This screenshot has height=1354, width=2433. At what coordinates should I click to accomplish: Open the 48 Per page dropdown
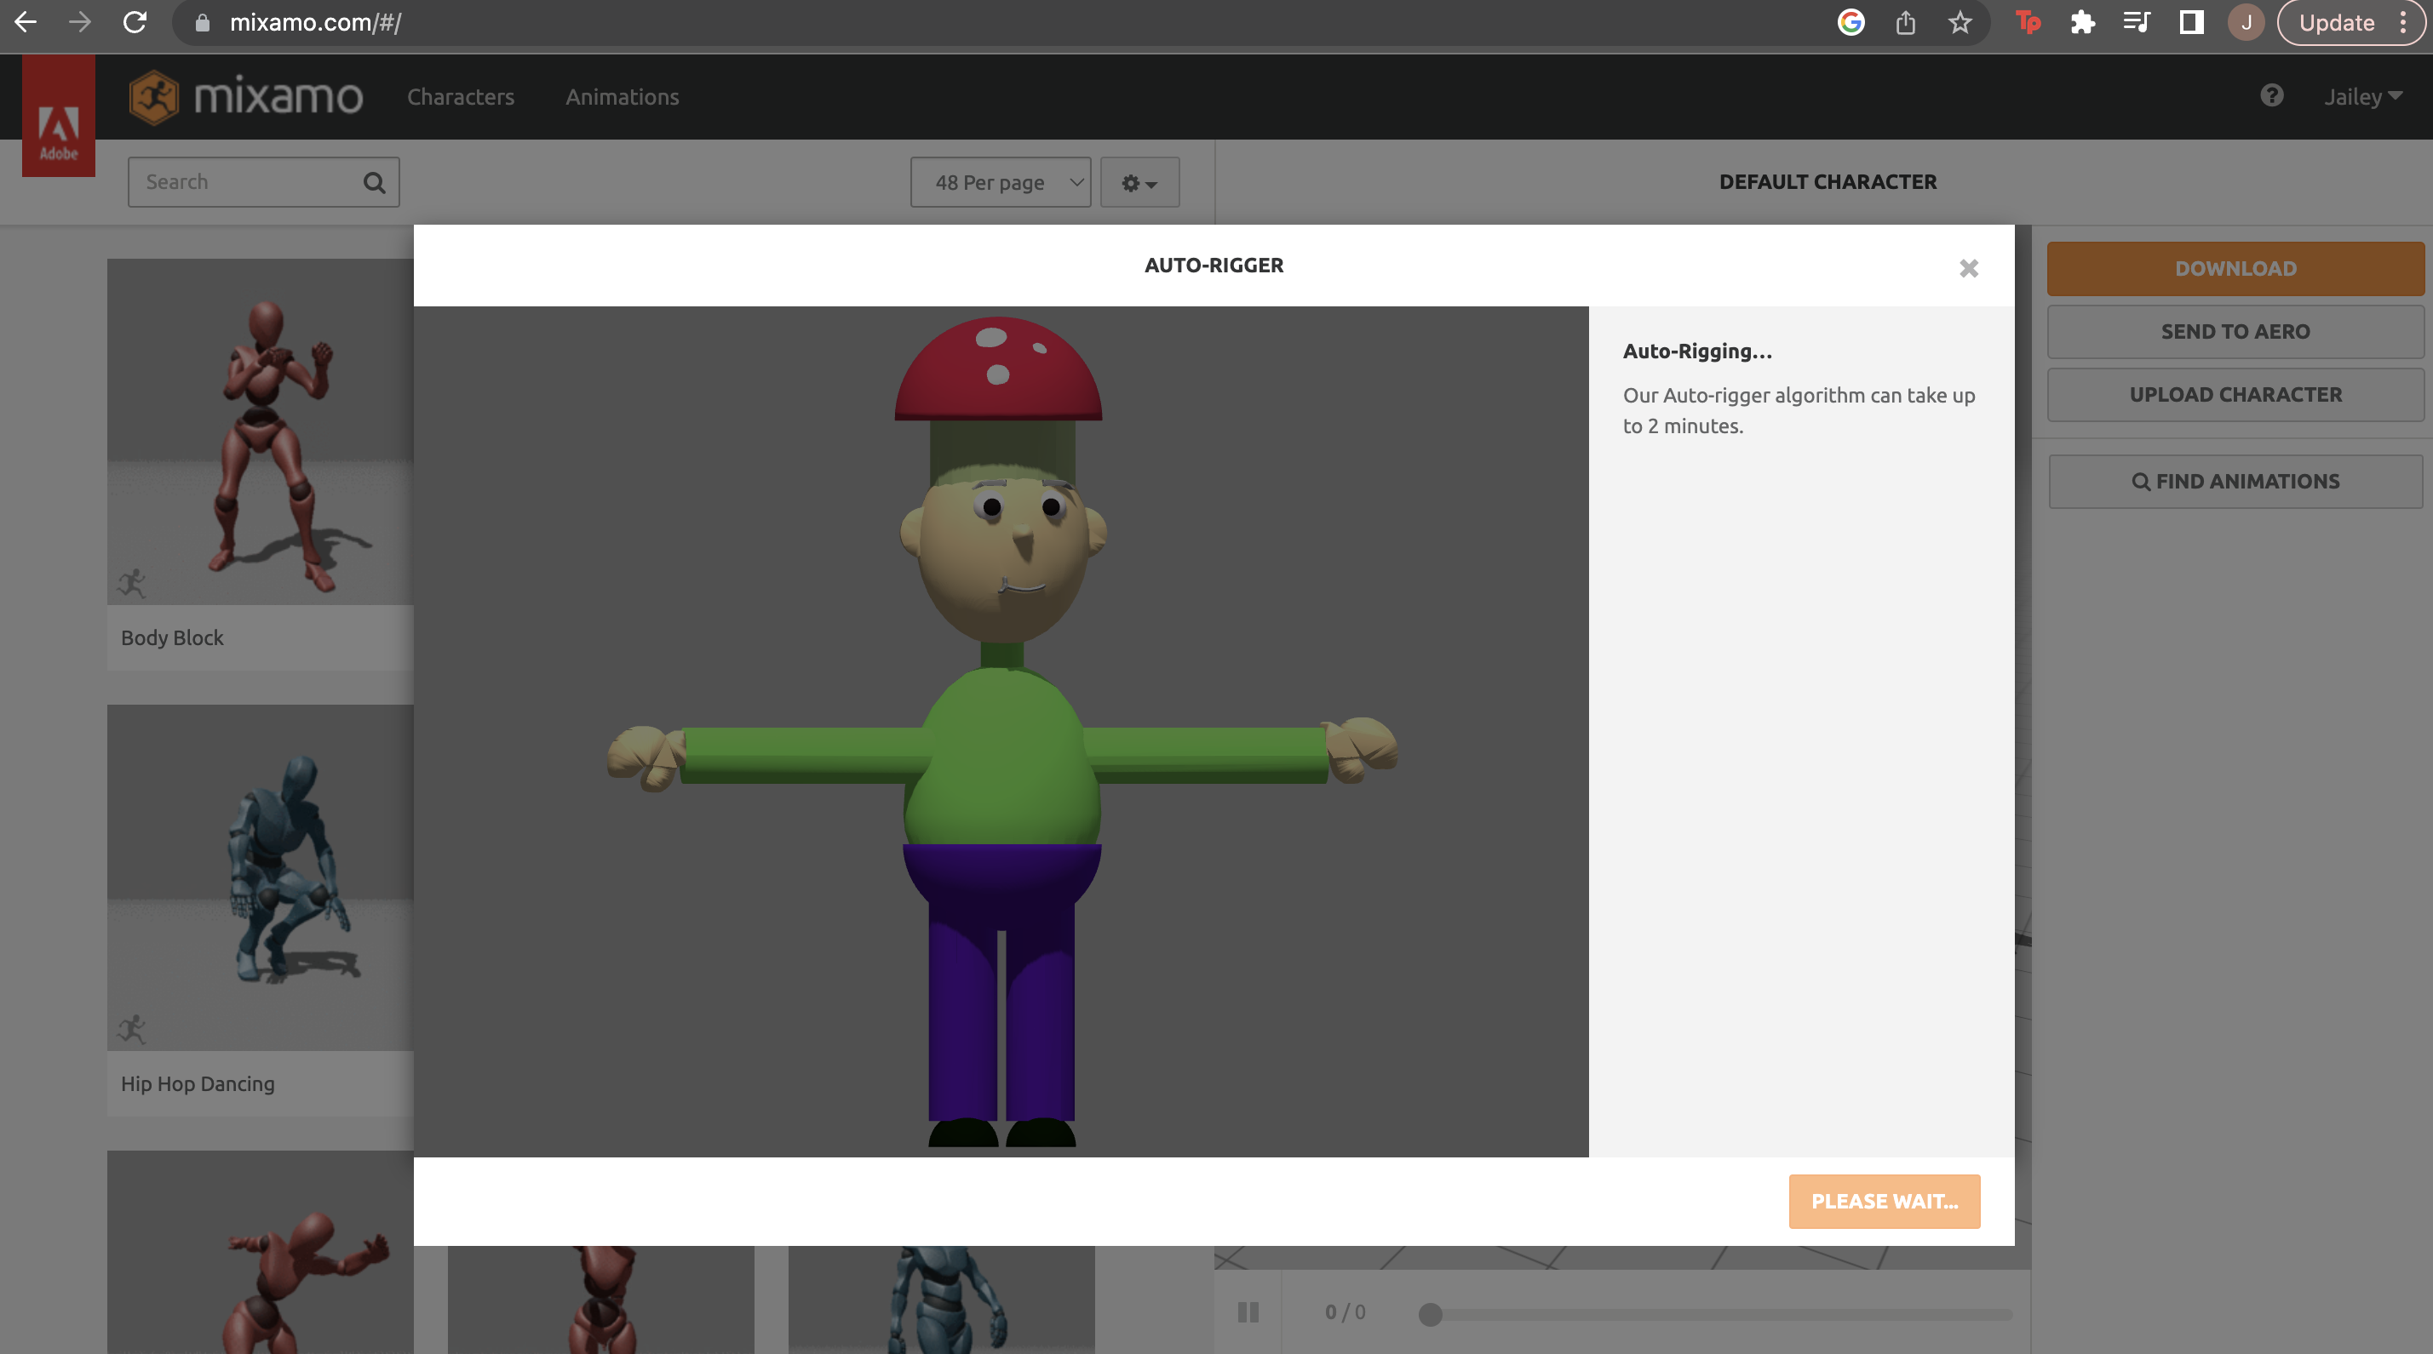(x=1001, y=182)
